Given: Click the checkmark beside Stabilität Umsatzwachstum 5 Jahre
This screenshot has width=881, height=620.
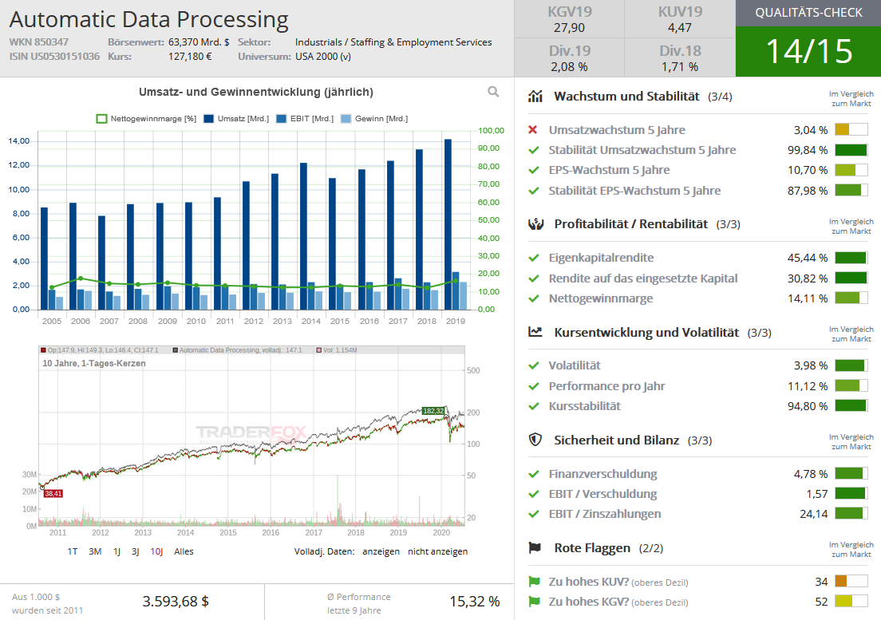Looking at the screenshot, I should click(534, 150).
